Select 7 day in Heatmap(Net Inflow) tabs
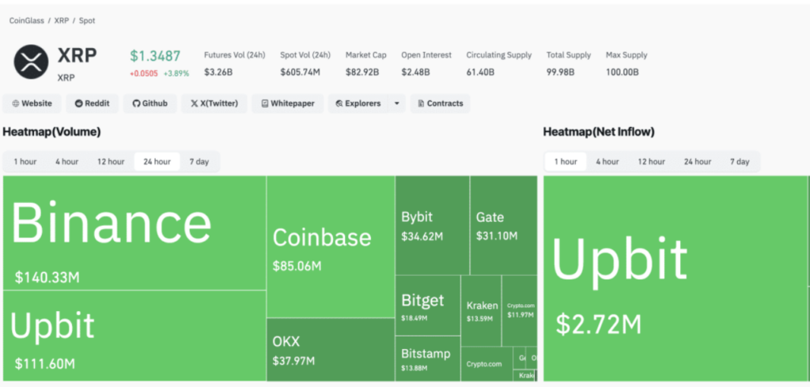 (x=740, y=161)
